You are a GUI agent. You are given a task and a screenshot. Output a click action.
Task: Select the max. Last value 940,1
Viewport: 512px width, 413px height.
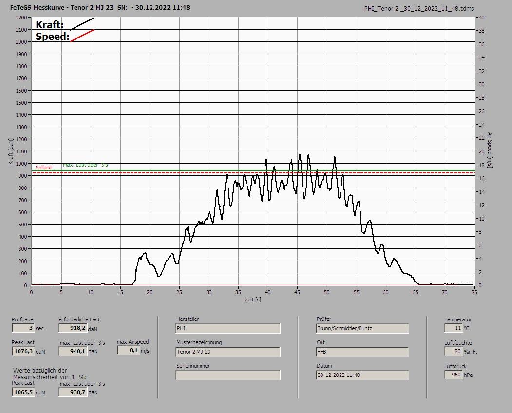click(73, 351)
